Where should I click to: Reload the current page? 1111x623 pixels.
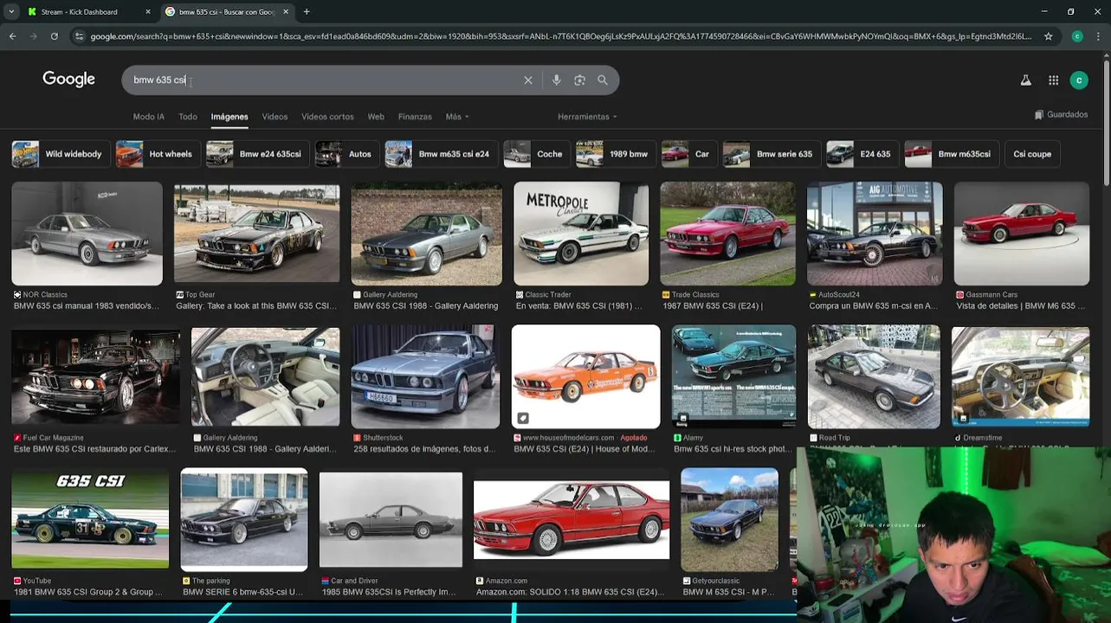point(54,36)
